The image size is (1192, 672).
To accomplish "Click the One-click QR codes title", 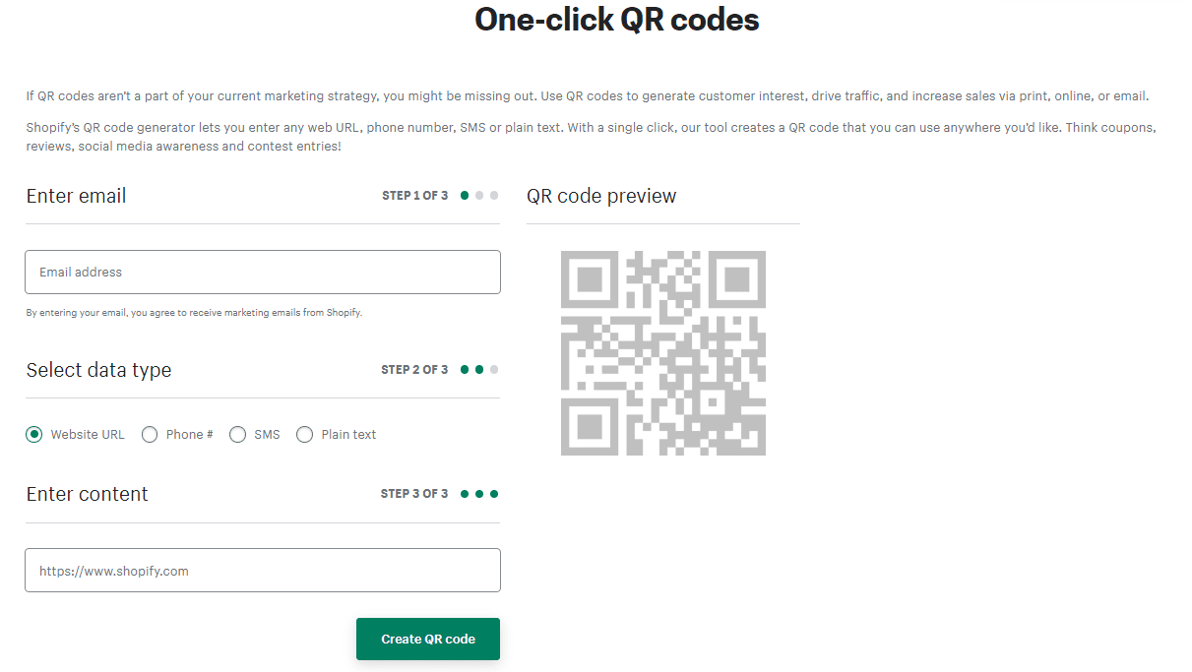I will click(x=616, y=19).
